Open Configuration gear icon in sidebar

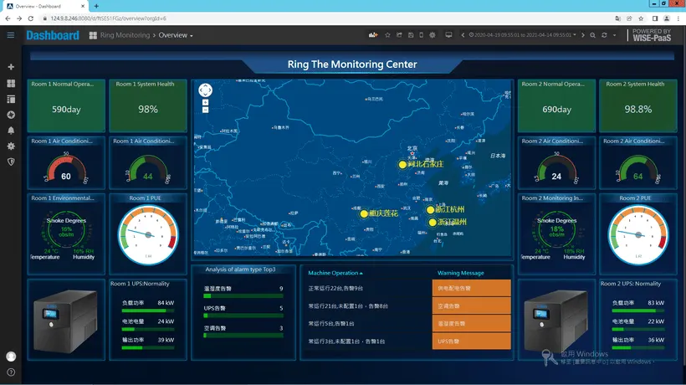(11, 146)
